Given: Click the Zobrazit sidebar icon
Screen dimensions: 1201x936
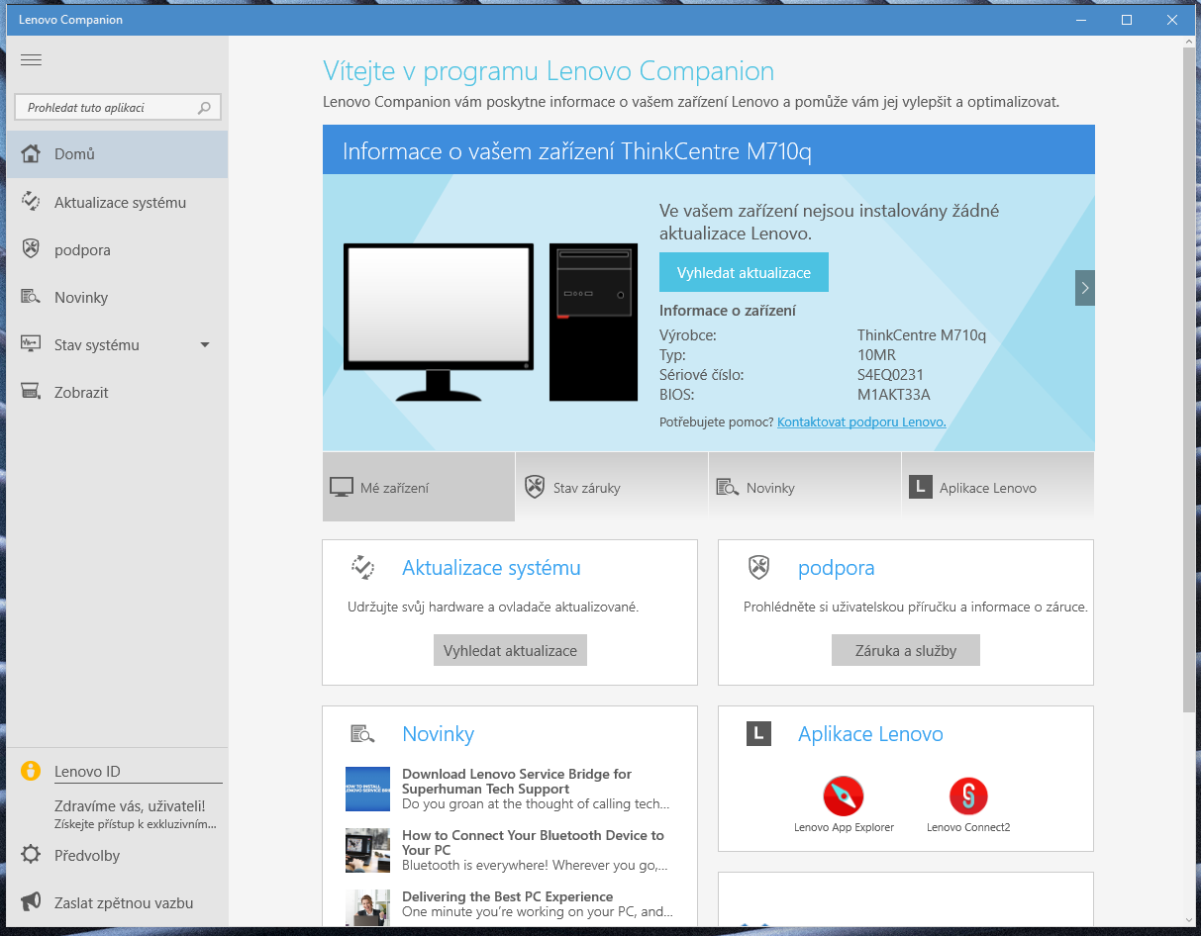Looking at the screenshot, I should tap(31, 392).
